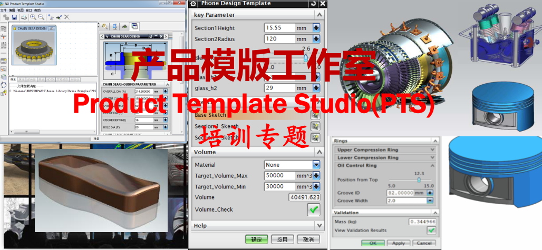The height and width of the screenshot is (250, 542).
Task: Click the monitor tab icon above Chain Gear dialog
Action: (114, 26)
